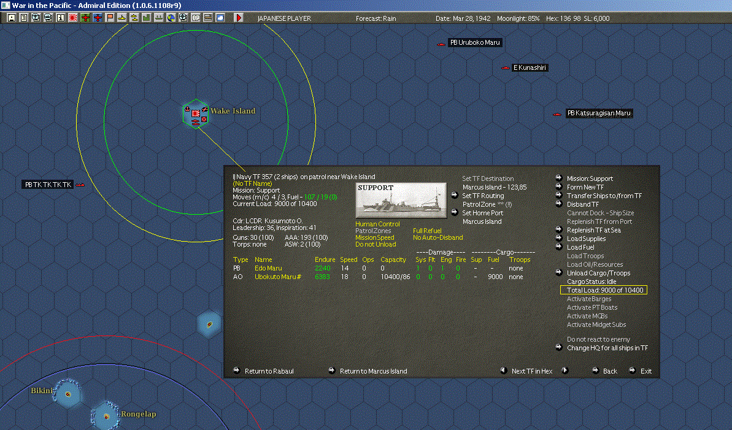This screenshot has height=430, width=732.
Task: Click the floppy disk save icon in toolbar
Action: [12, 18]
